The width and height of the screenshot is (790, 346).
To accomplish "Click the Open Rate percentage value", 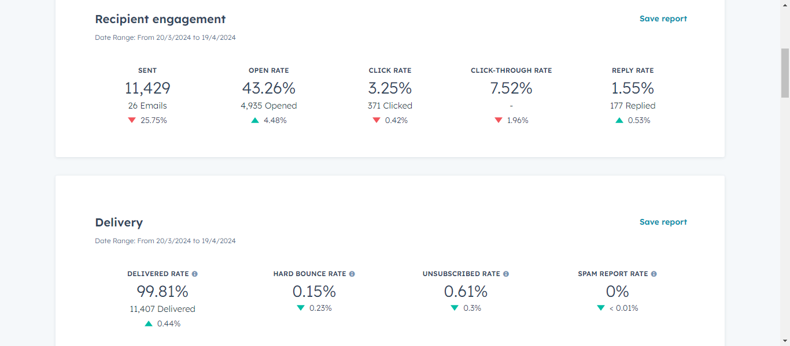I will click(268, 88).
